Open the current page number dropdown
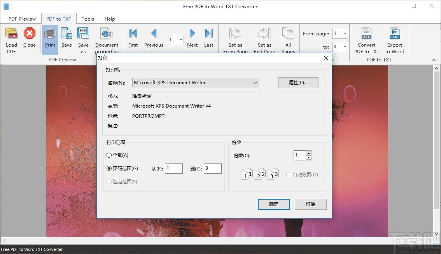This screenshot has width=441, height=254. (181, 40)
